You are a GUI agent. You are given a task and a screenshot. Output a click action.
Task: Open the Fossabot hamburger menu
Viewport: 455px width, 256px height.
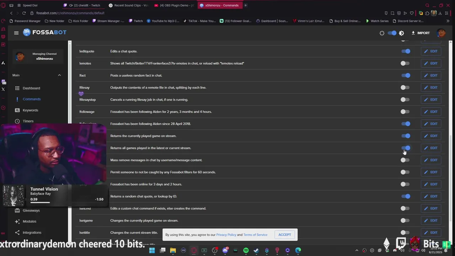[16, 33]
